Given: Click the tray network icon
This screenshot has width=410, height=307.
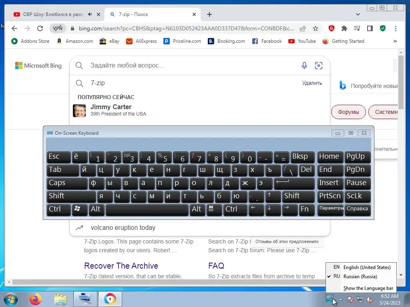Looking at the screenshot, I should (x=360, y=300).
